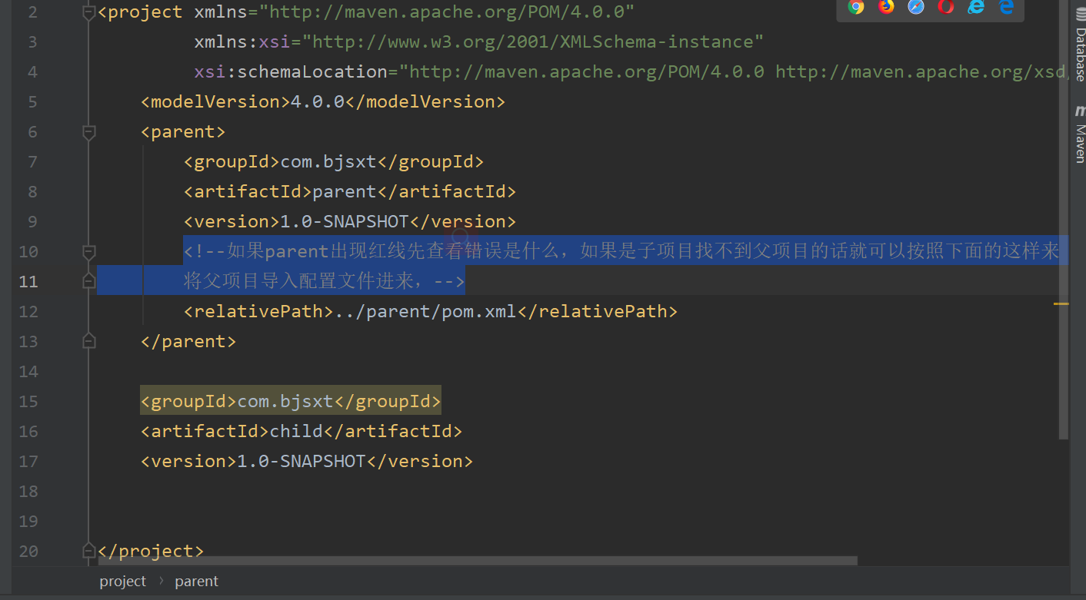1086x600 pixels.
Task: Click the opening <parent> tag on line 6
Action: (183, 131)
